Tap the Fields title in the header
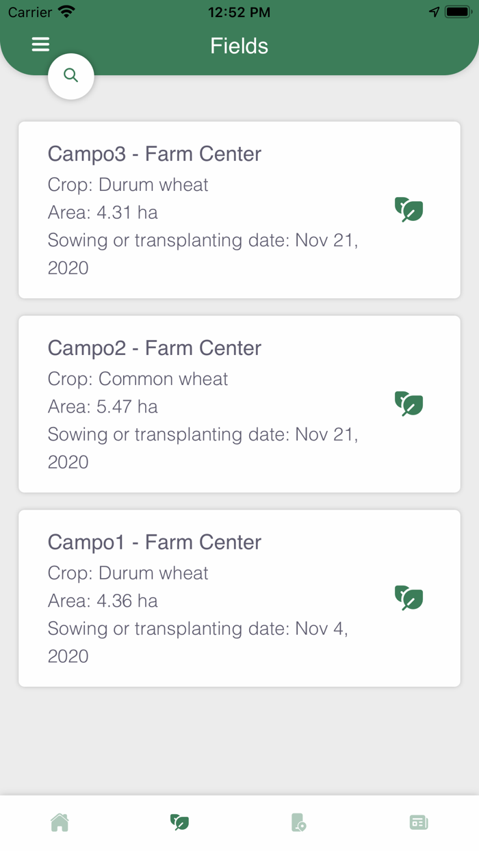The image size is (479, 851). pos(239,45)
